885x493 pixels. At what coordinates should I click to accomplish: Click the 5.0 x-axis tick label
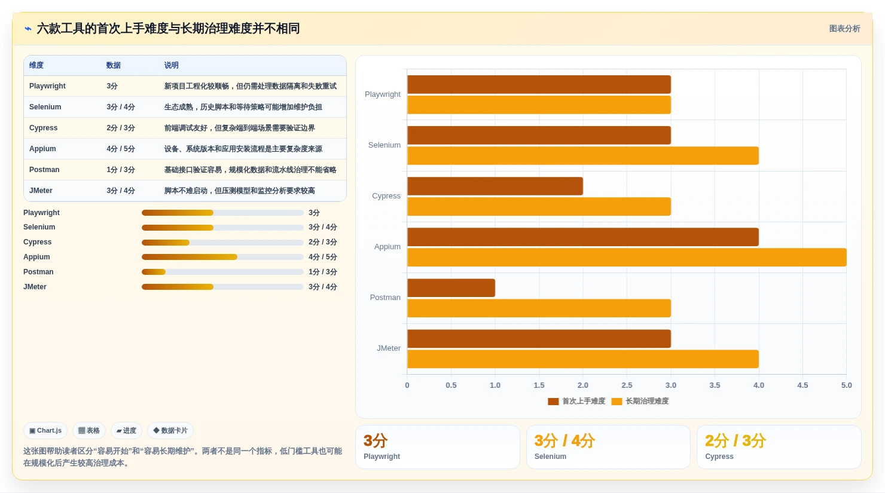846,385
